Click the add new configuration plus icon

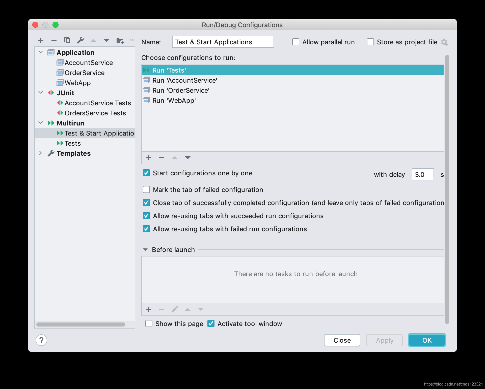click(x=41, y=40)
